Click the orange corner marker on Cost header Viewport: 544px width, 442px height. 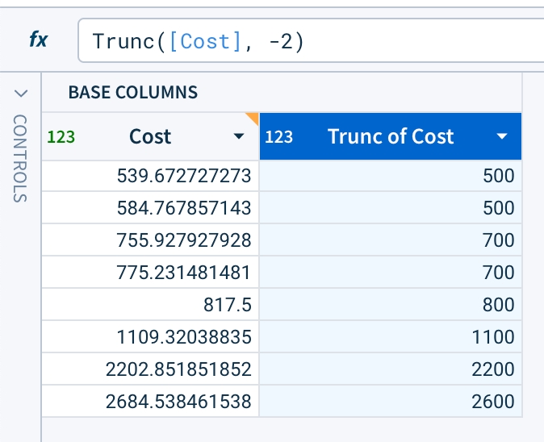(252, 119)
